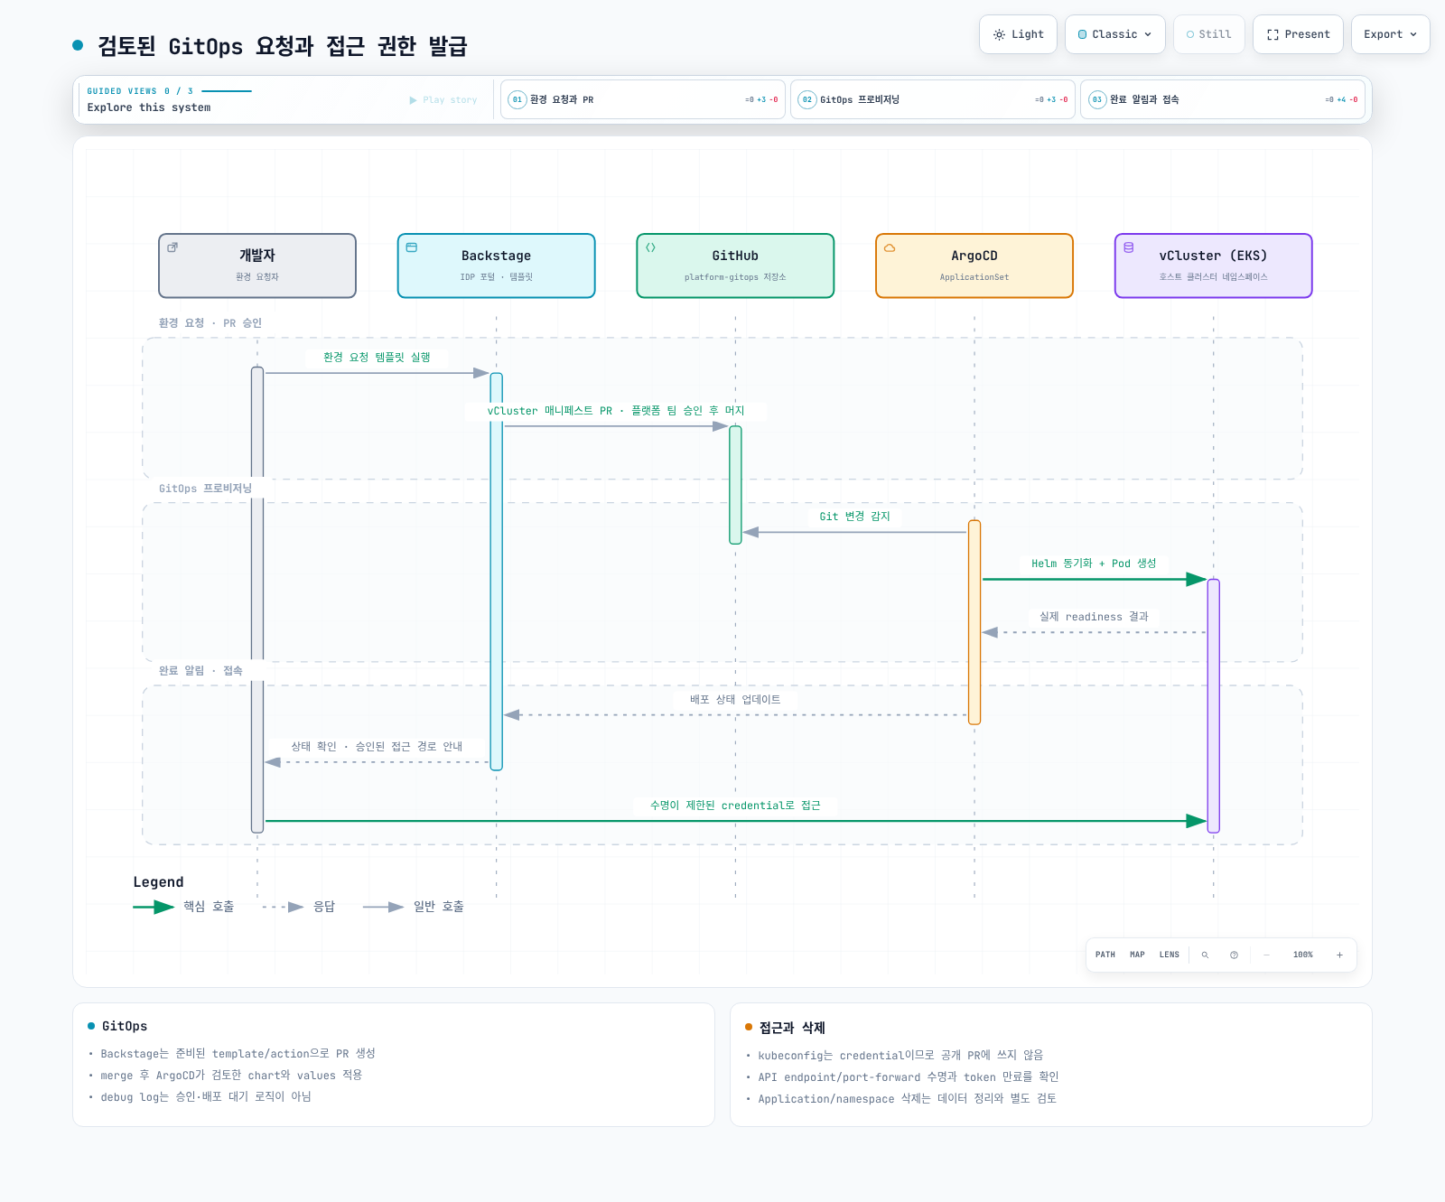Toggle the Still animation mode
The height and width of the screenshot is (1202, 1445).
coord(1209,34)
